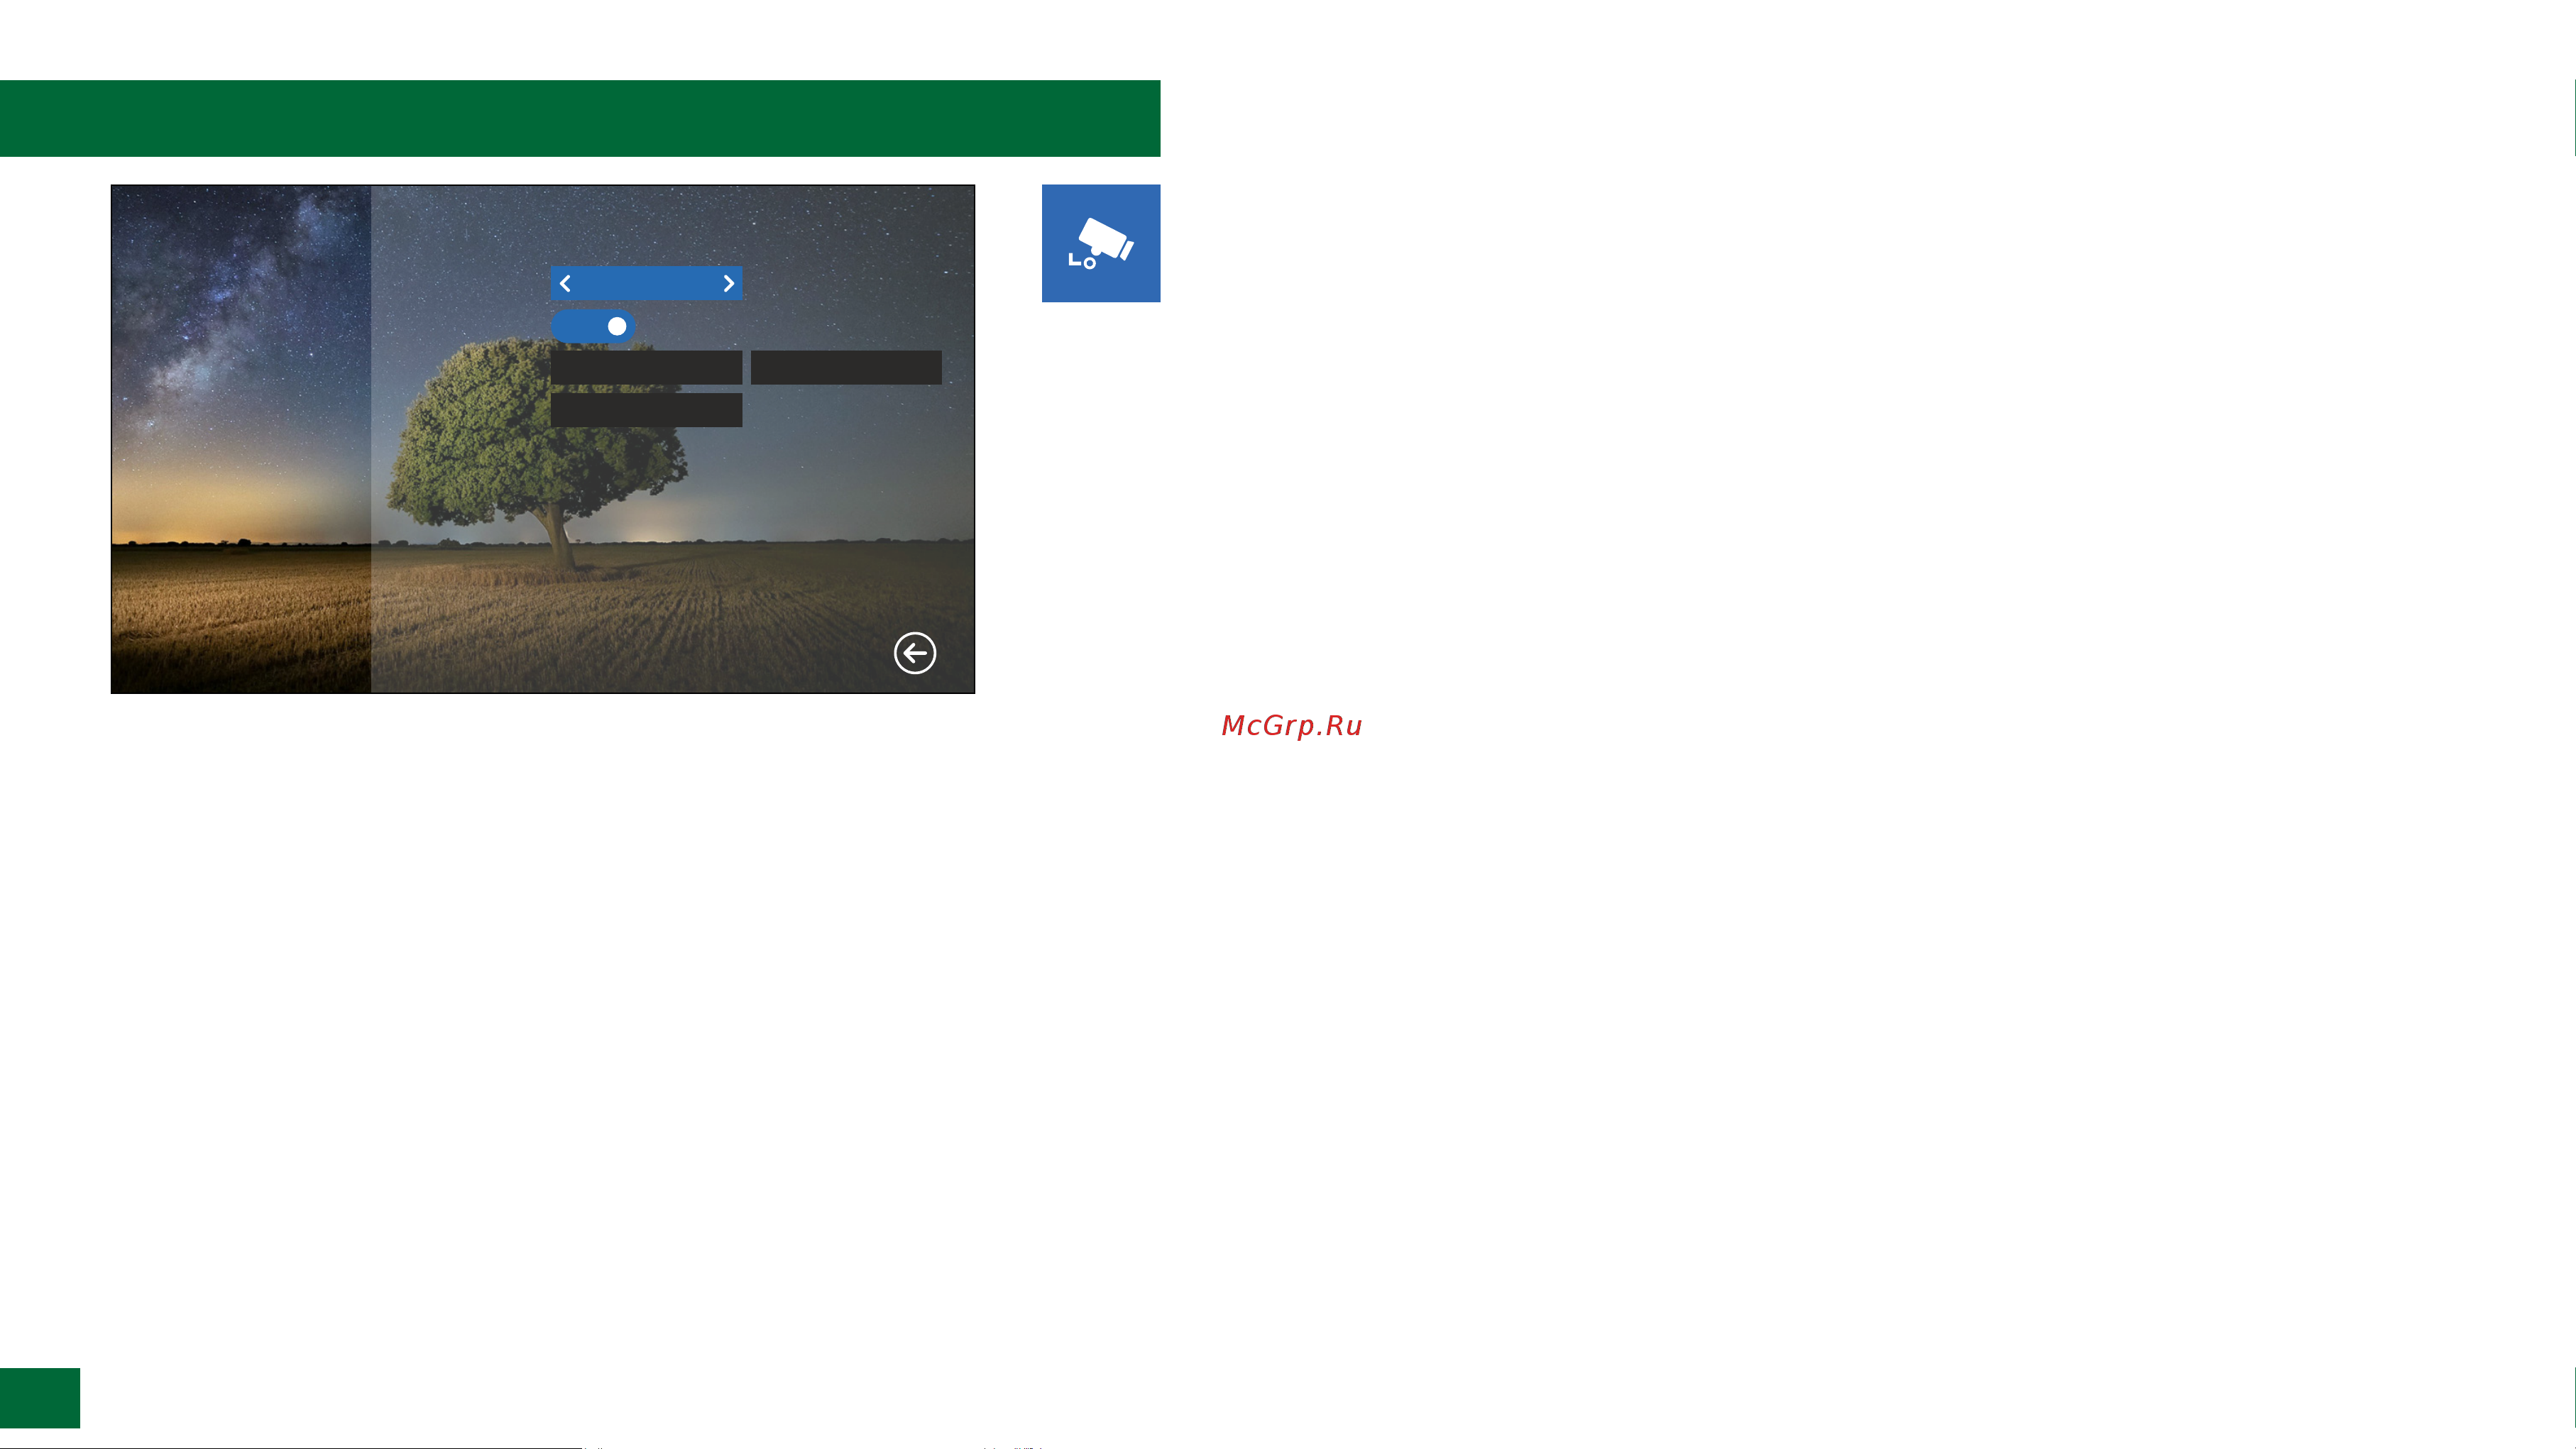This screenshot has width=2576, height=1449.
Task: Click the left chevron in the blue selector
Action: 566,284
